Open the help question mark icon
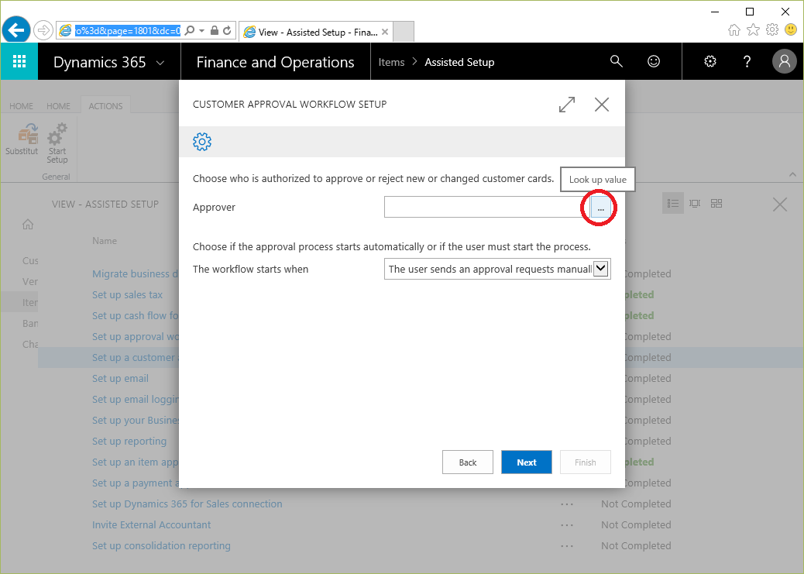This screenshot has width=804, height=574. coord(747,61)
